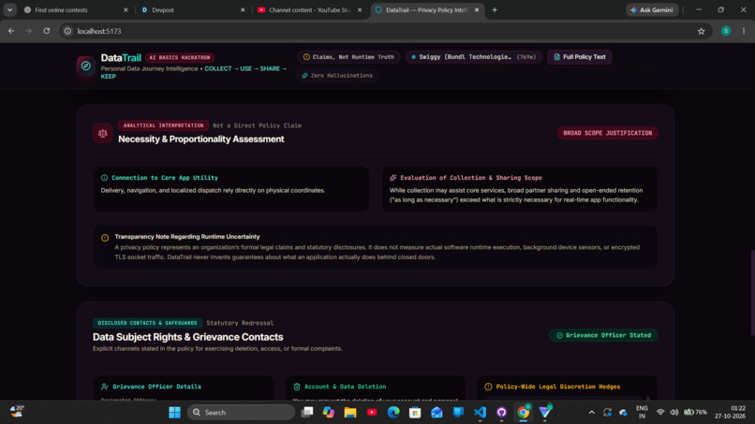Viewport: 755px width, 424px height.
Task: View site information icon in address bar
Action: [67, 31]
